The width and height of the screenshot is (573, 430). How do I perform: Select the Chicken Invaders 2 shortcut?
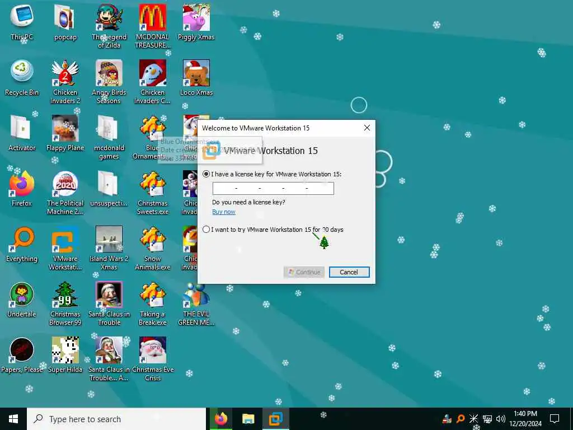(65, 82)
